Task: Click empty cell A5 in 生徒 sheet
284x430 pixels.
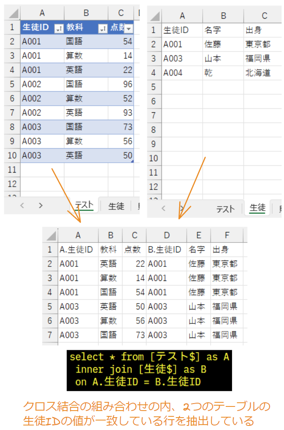Action: 182,87
